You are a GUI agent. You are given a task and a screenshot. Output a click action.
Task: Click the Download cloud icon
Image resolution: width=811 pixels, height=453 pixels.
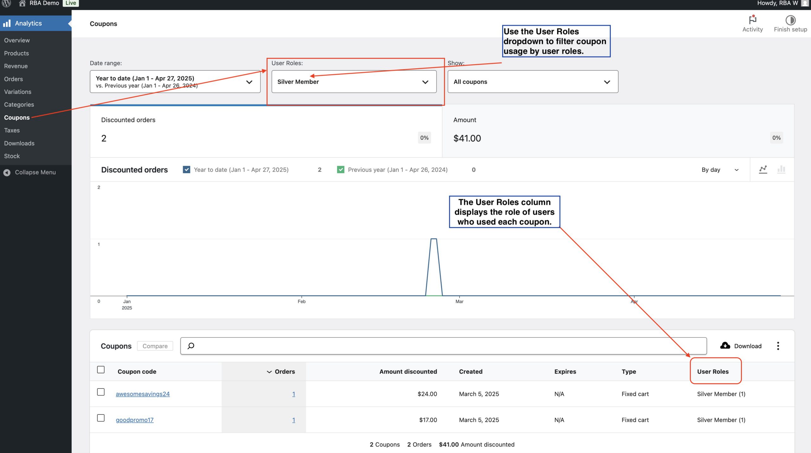point(725,346)
